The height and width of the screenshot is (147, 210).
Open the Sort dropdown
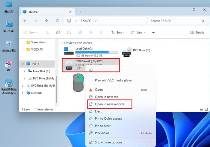pyautogui.click(x=118, y=32)
